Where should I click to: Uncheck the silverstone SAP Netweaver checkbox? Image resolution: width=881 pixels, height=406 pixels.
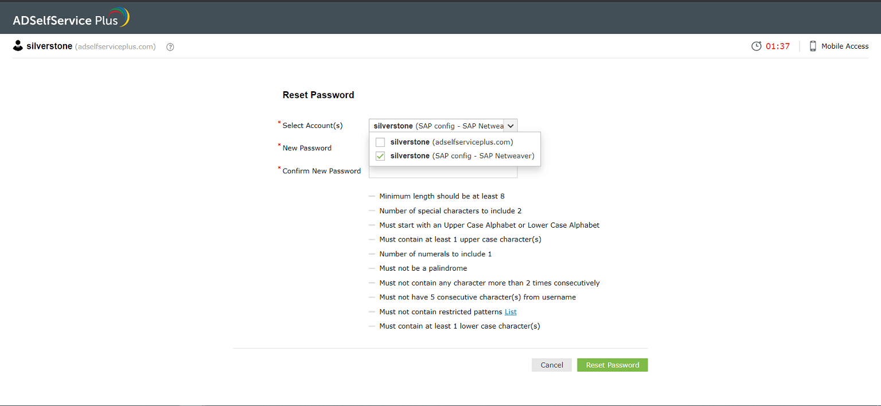pyautogui.click(x=380, y=156)
